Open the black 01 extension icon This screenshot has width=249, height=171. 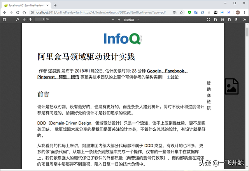216,12
